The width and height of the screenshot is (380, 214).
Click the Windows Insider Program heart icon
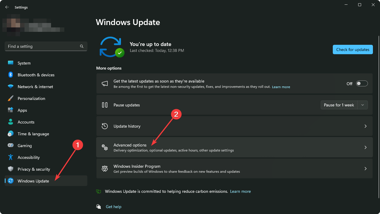click(105, 169)
